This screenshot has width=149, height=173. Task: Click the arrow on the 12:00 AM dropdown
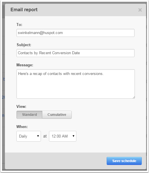tap(73, 136)
